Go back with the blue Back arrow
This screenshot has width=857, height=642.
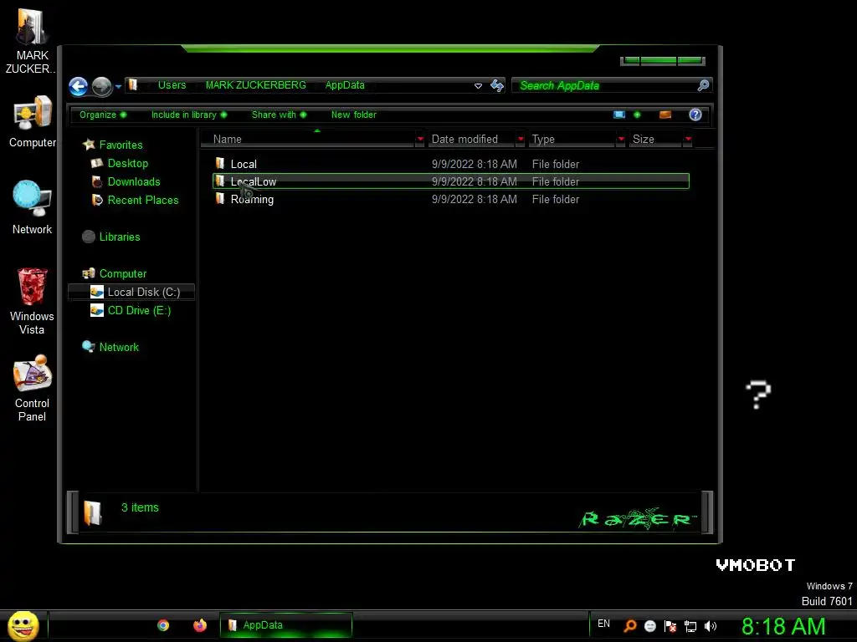point(79,86)
